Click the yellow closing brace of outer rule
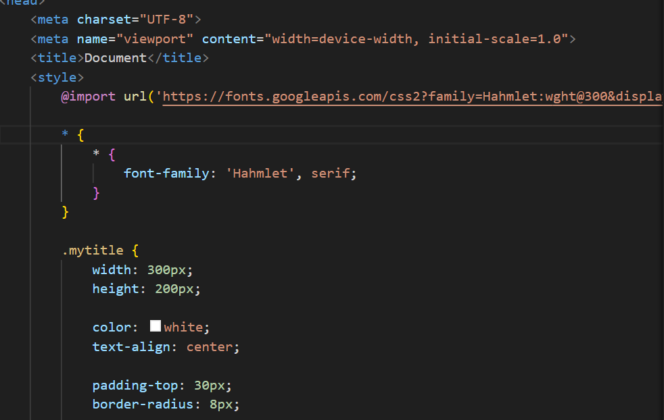 coord(65,212)
